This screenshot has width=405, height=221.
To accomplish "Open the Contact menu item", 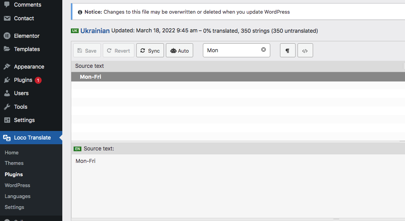I will pos(24,18).
